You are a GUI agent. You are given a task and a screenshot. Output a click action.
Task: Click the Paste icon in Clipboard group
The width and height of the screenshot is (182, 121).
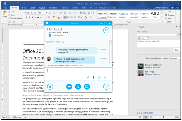5,13
